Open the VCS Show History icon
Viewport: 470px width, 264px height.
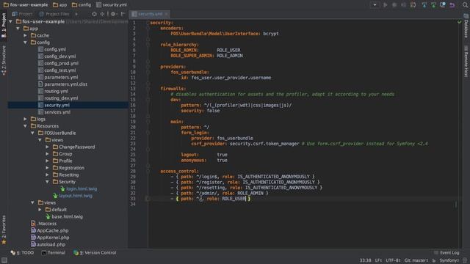pyautogui.click(x=443, y=5)
